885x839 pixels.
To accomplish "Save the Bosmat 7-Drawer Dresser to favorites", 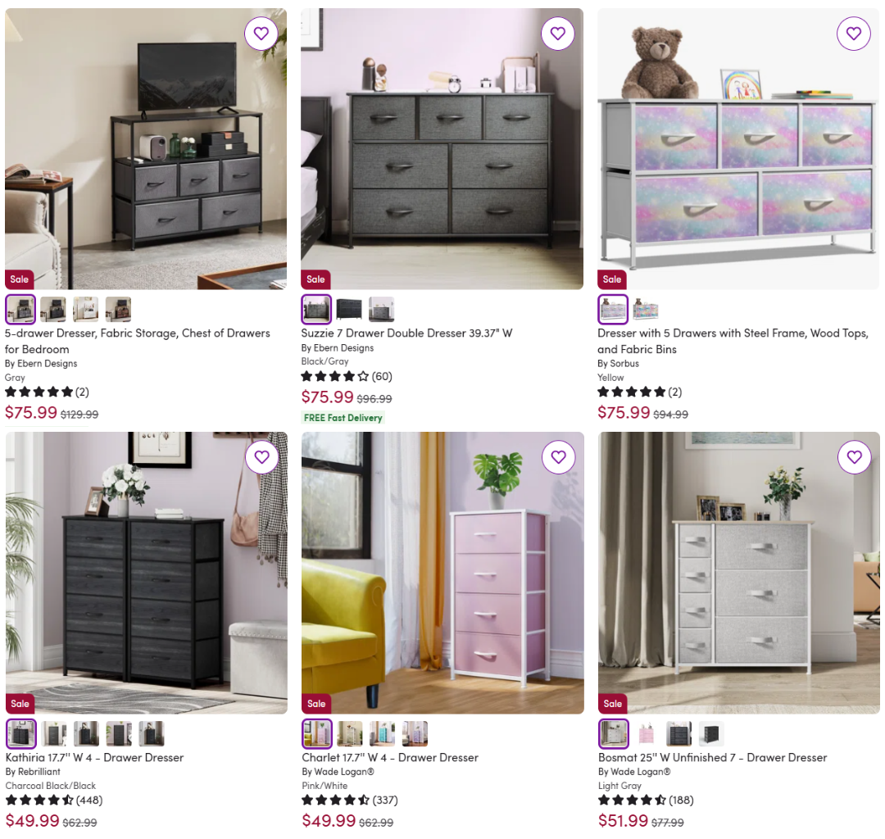I will click(x=854, y=457).
